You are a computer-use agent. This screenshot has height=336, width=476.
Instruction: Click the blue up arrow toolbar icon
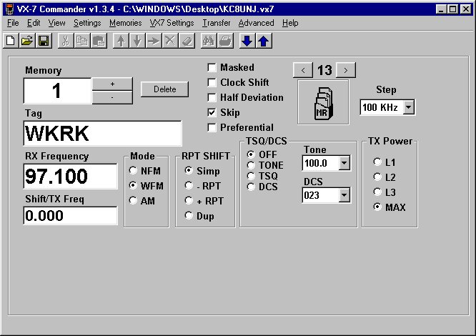[x=263, y=41]
